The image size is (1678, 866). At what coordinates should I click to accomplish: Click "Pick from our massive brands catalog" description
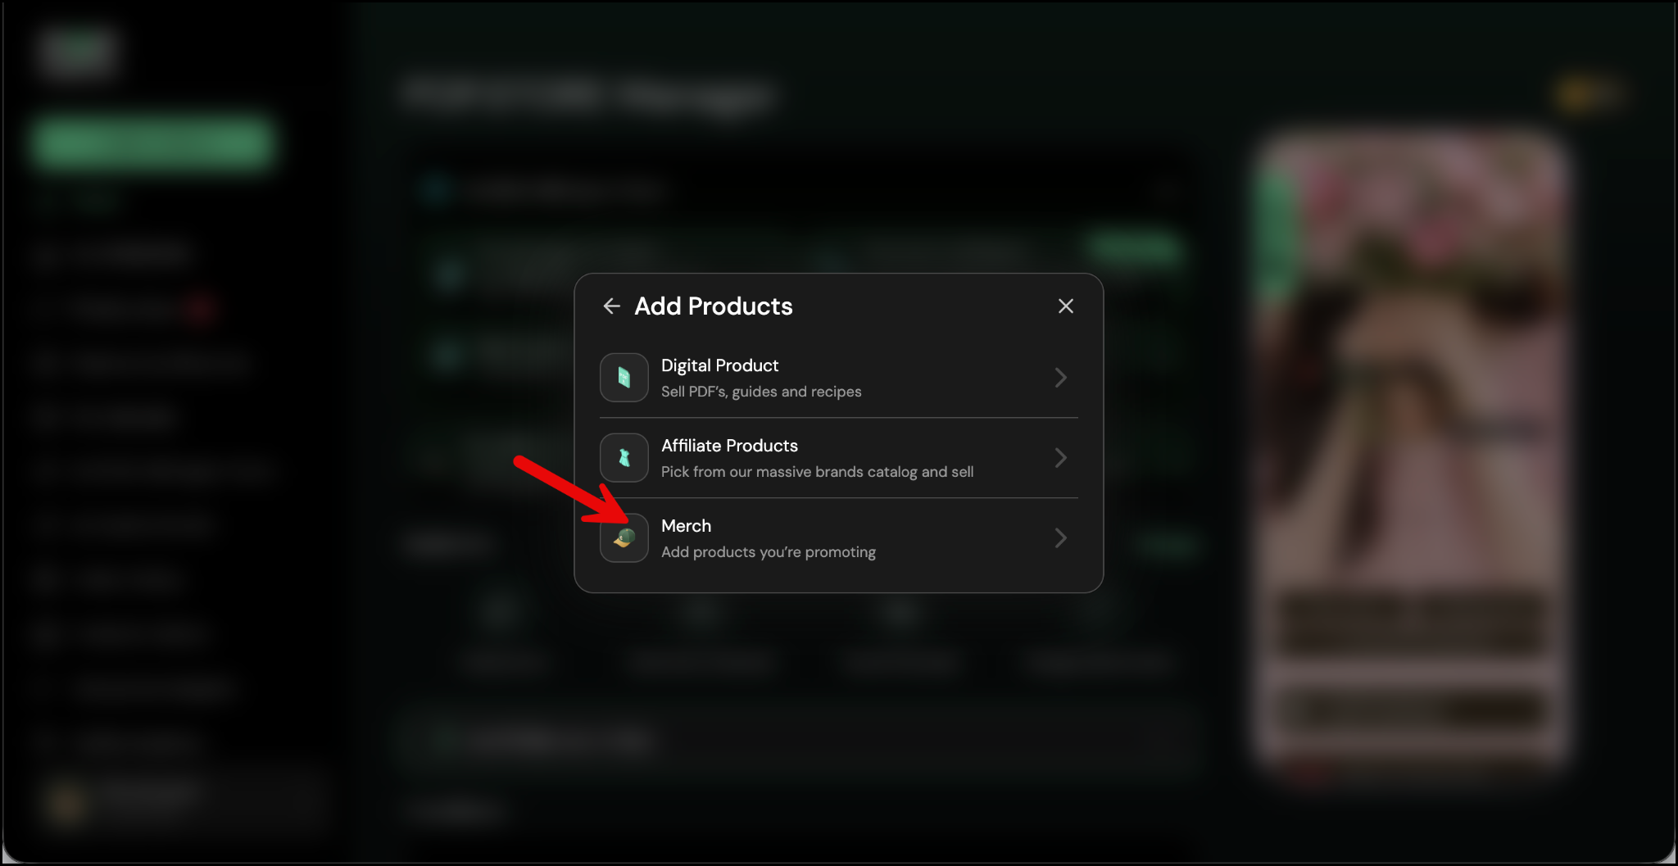(817, 472)
